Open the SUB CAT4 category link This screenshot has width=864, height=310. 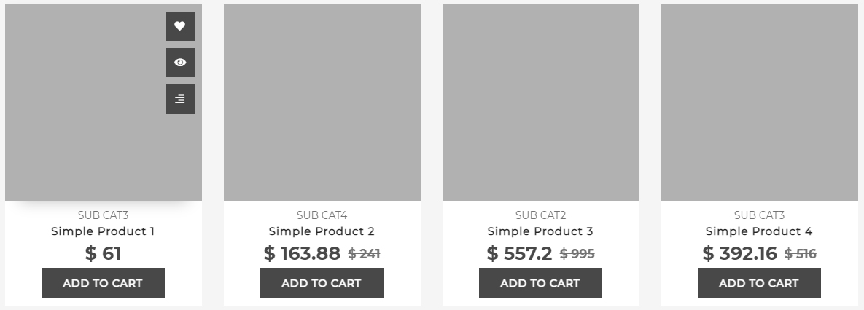tap(322, 215)
